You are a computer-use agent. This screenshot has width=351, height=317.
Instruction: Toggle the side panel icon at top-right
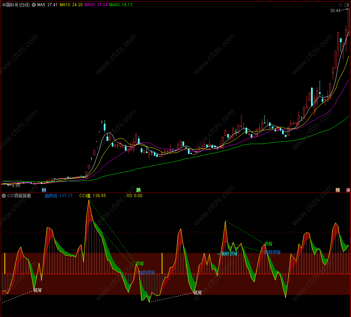[x=347, y=5]
